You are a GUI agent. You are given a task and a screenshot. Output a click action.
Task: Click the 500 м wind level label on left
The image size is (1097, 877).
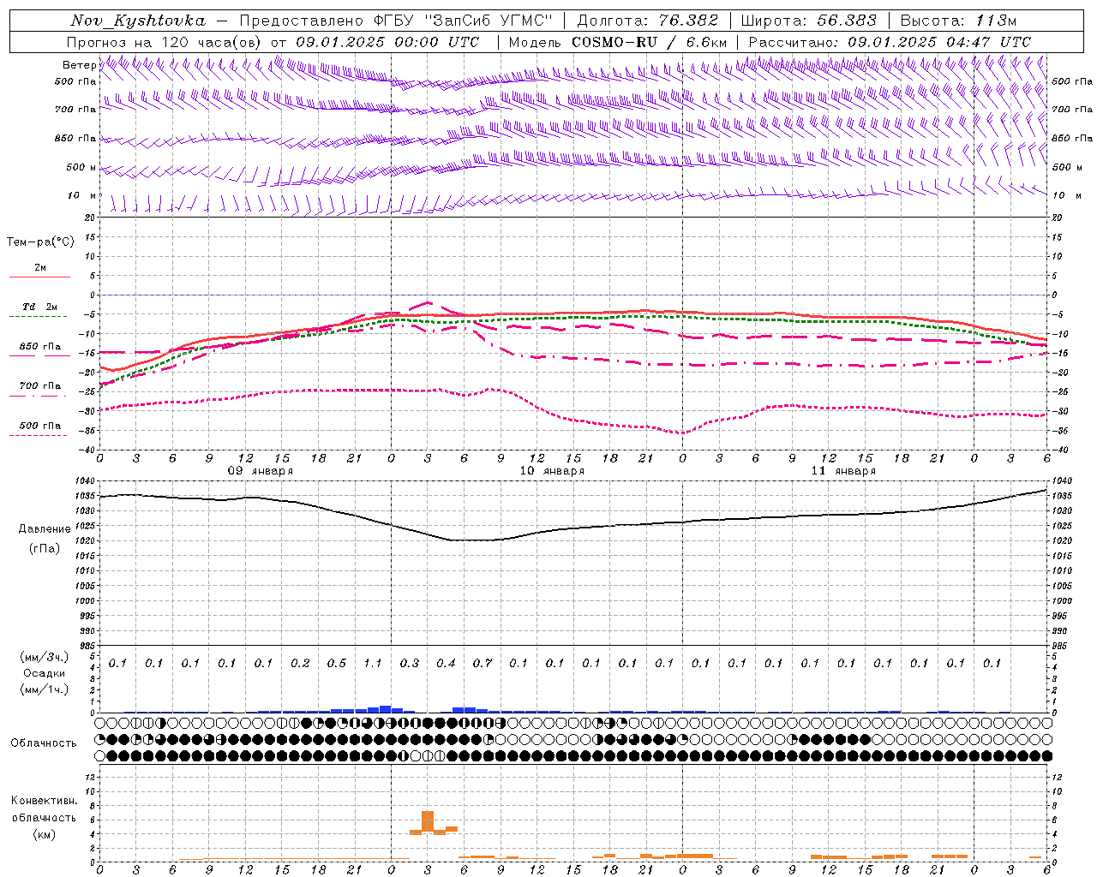81,167
